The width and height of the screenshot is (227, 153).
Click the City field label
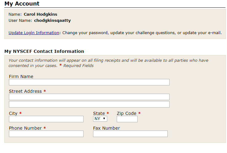click(x=13, y=113)
